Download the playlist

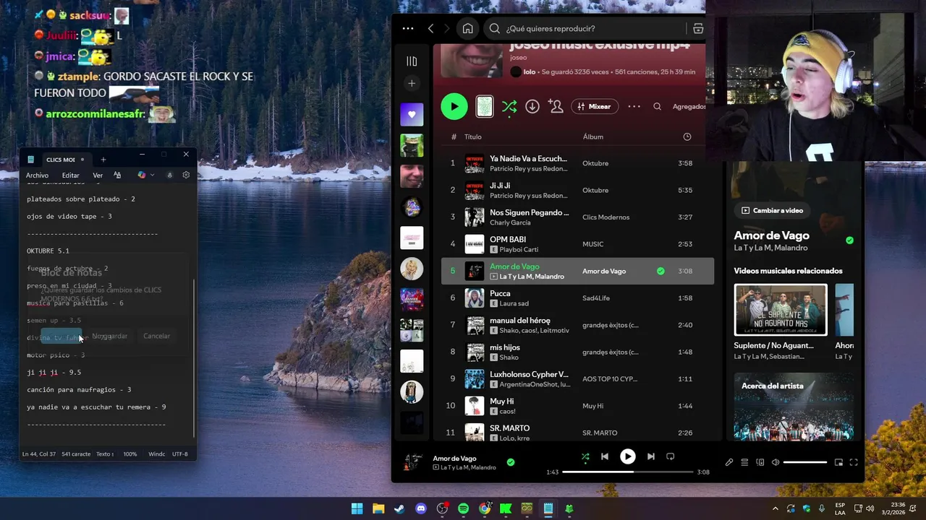pyautogui.click(x=532, y=106)
